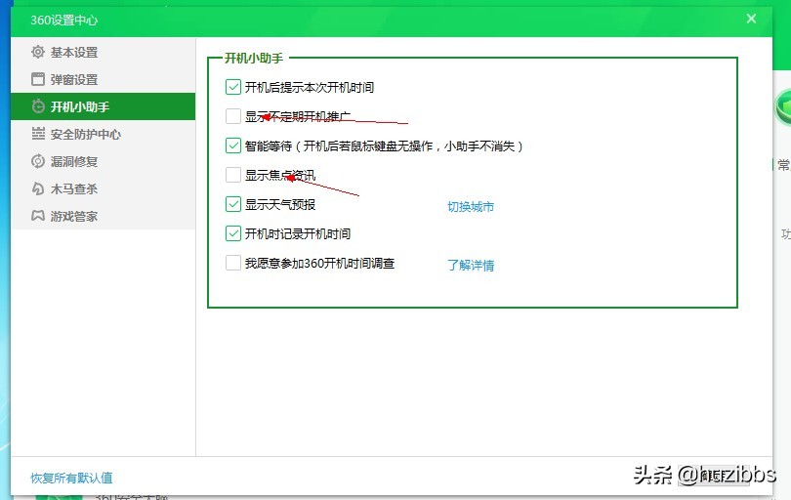Open 木马查杀 settings
791x500 pixels.
[103, 188]
